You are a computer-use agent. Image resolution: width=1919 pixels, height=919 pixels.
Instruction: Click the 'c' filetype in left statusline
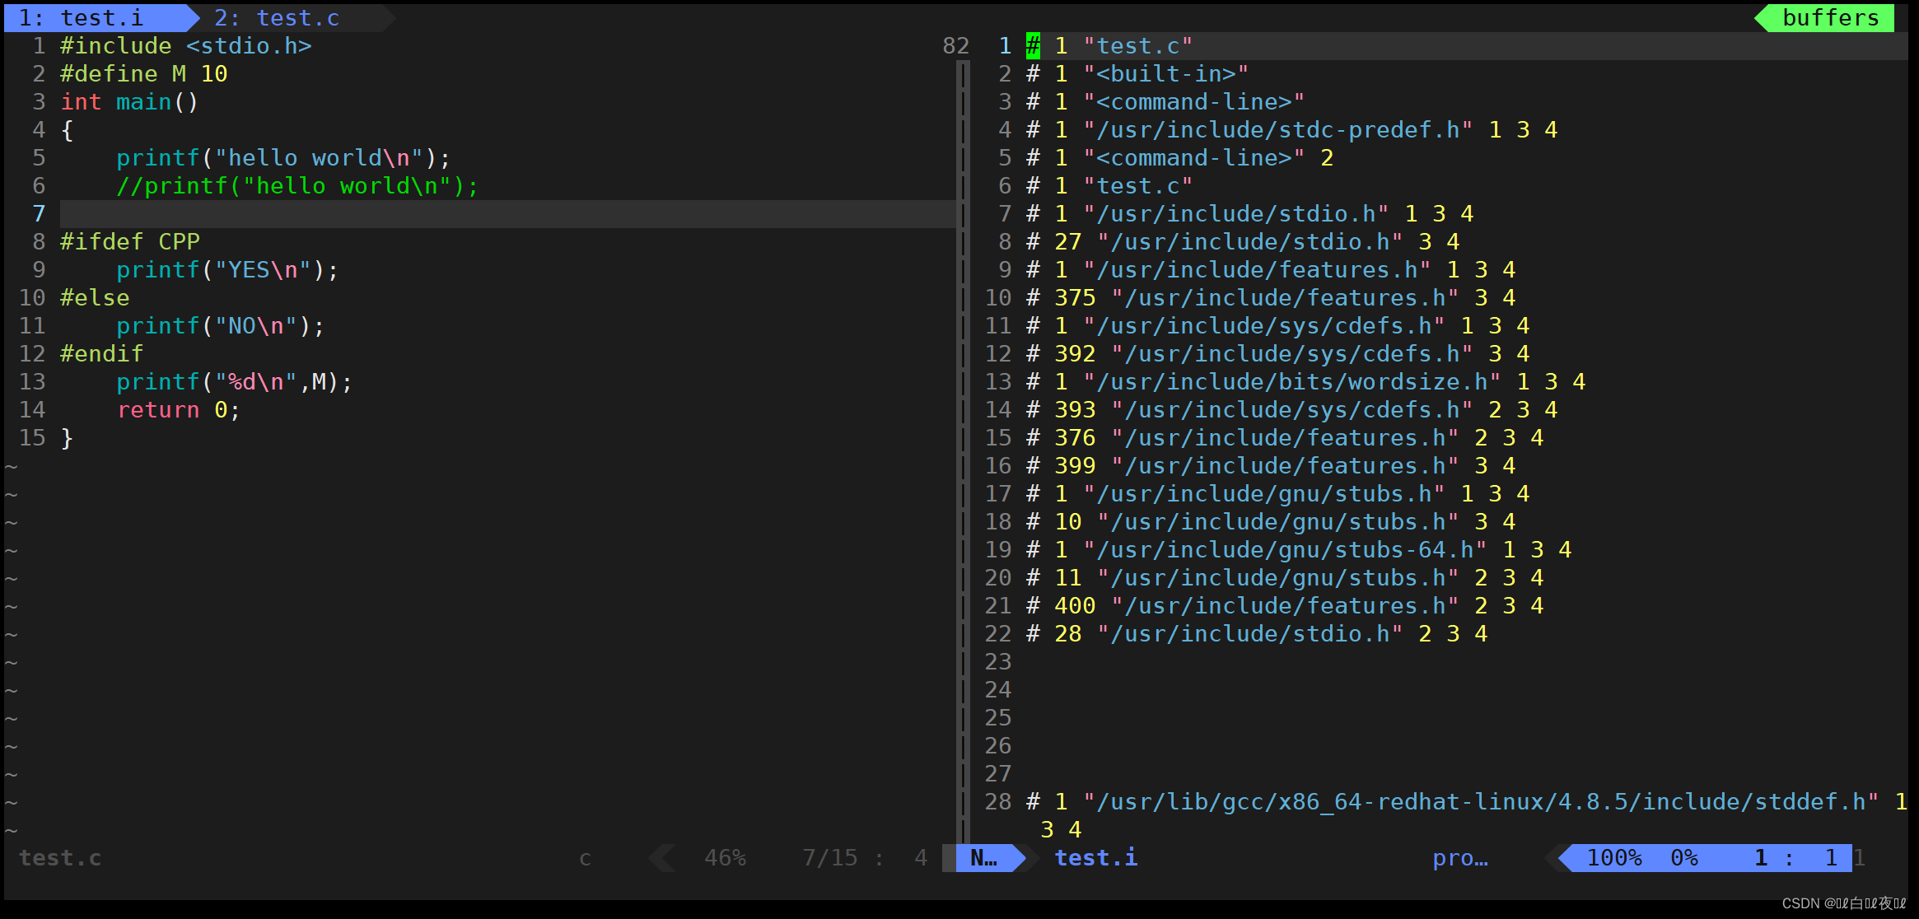tap(585, 857)
